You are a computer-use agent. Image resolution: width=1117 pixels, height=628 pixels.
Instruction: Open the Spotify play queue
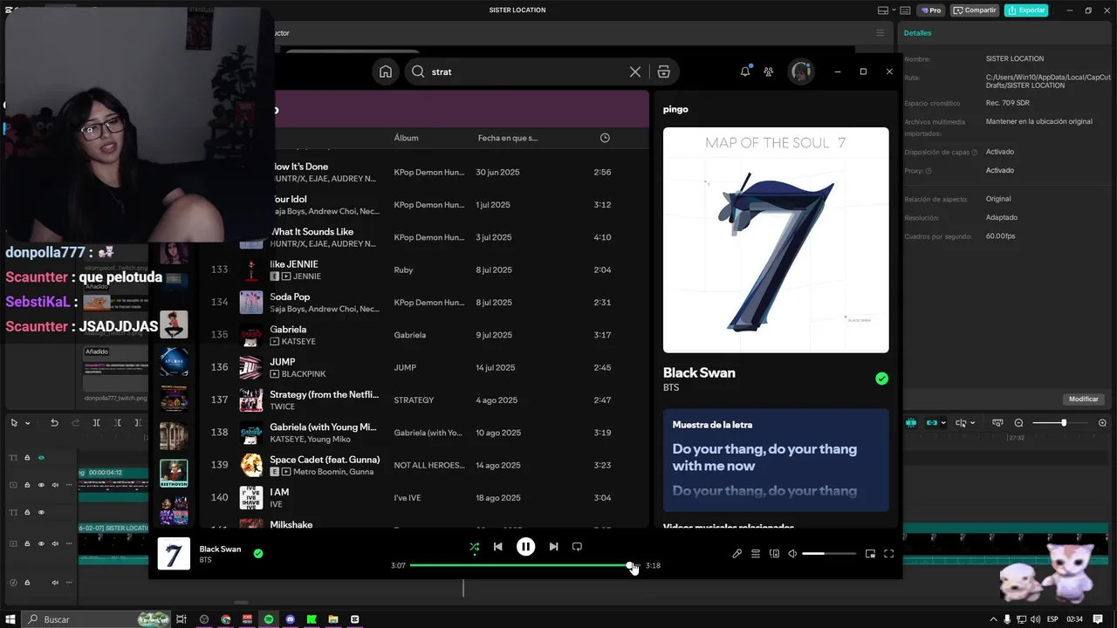tap(756, 554)
